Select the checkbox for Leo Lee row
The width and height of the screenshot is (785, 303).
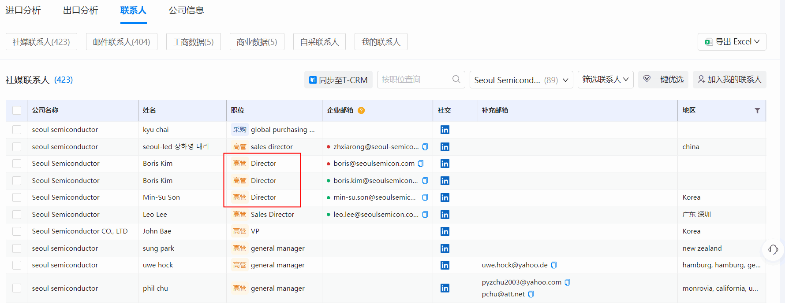tap(17, 215)
